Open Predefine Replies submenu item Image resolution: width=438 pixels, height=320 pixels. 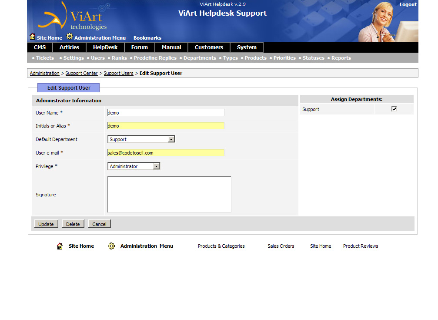tap(155, 58)
